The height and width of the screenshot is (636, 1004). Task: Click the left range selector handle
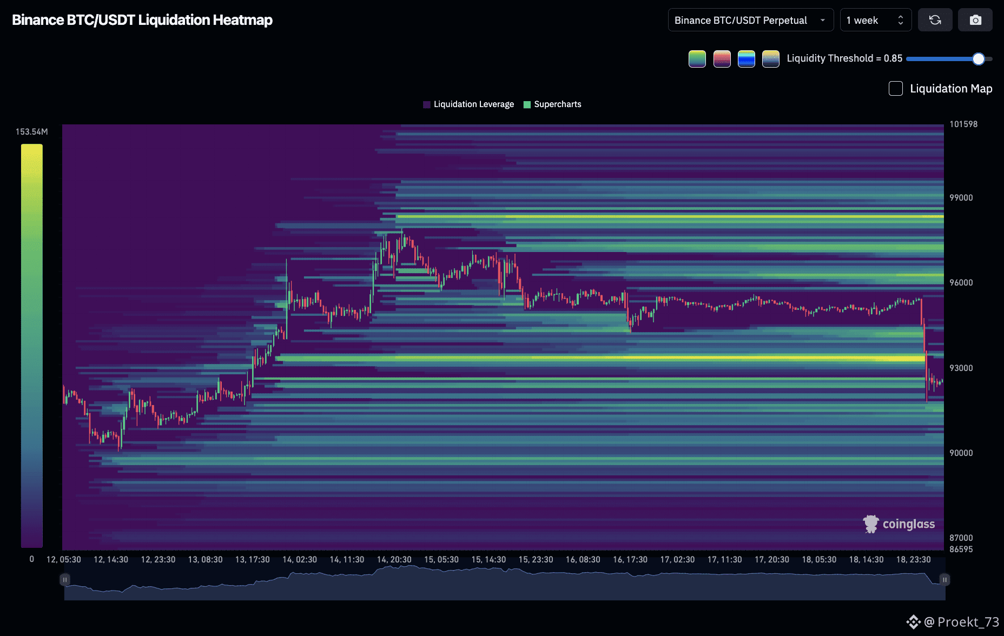coord(65,580)
